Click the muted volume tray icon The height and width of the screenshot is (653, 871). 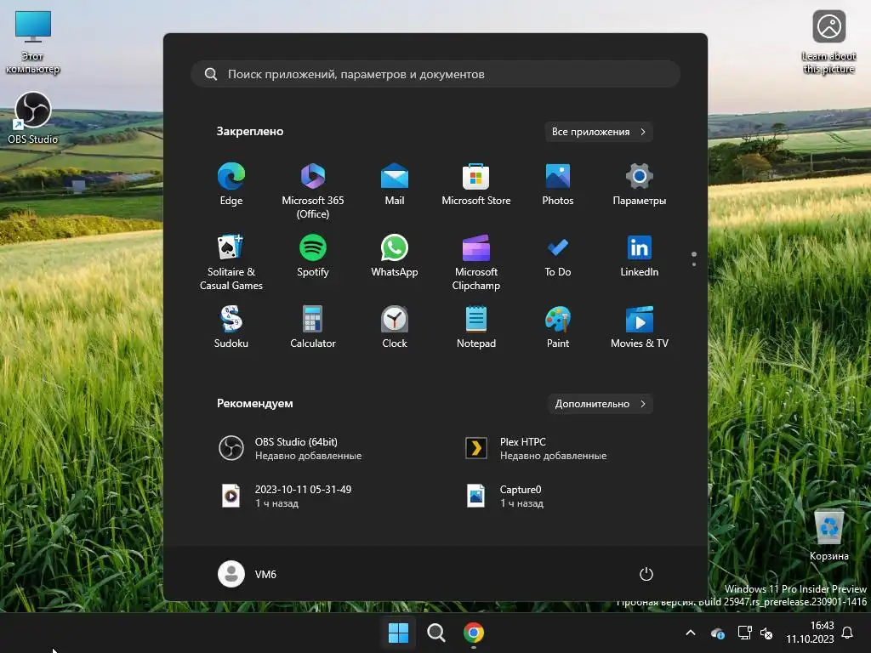(766, 633)
